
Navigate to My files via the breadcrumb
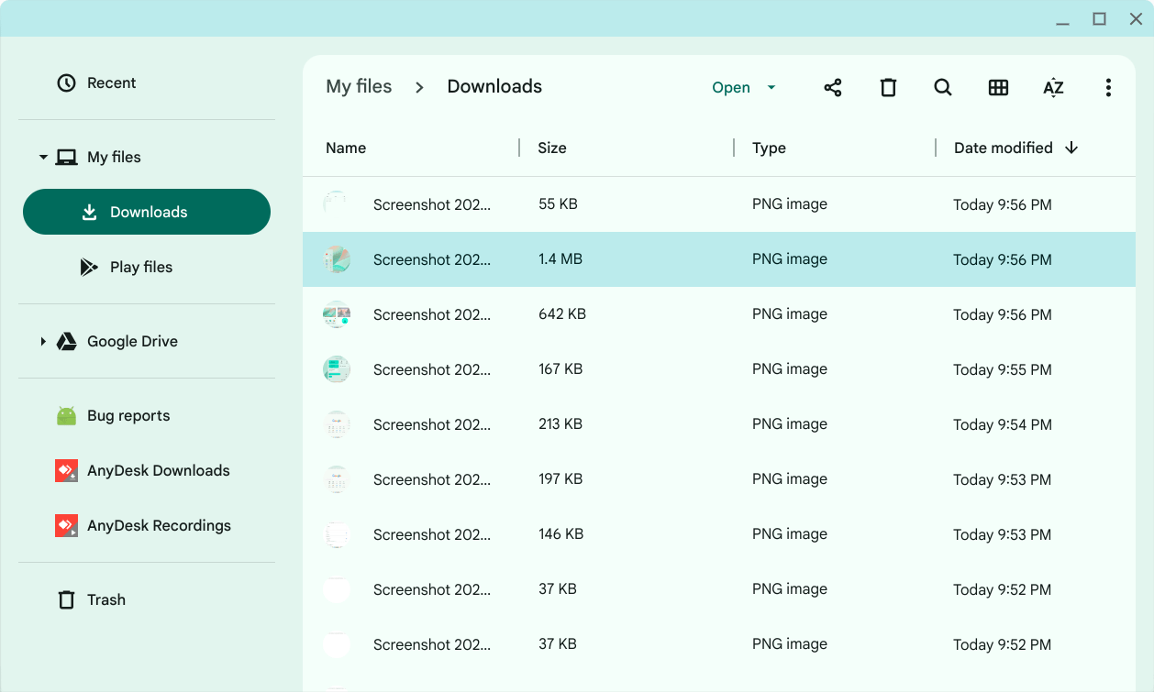(359, 86)
